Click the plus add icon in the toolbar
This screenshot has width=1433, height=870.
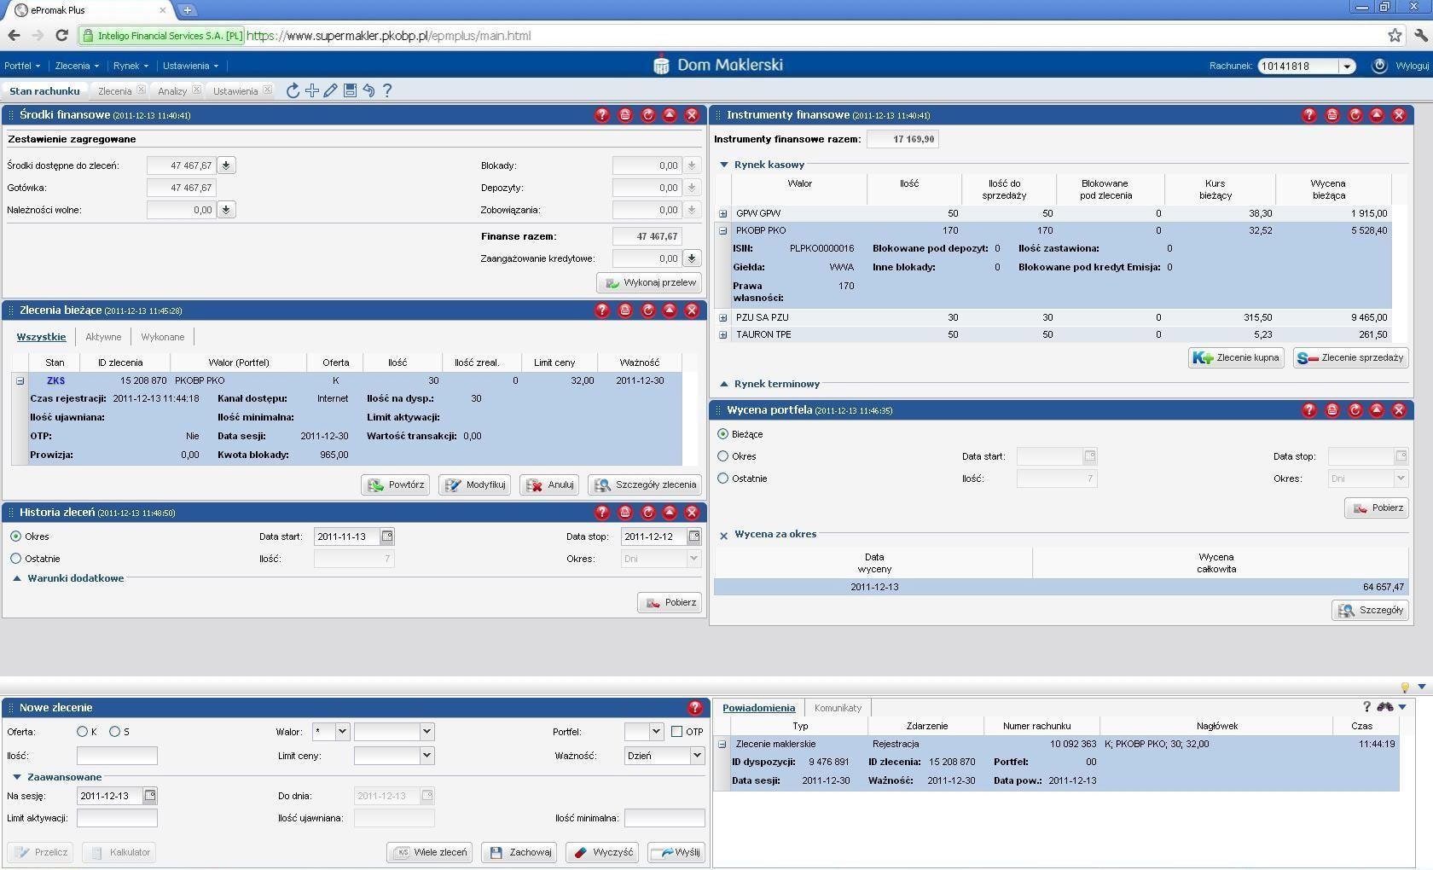point(312,90)
